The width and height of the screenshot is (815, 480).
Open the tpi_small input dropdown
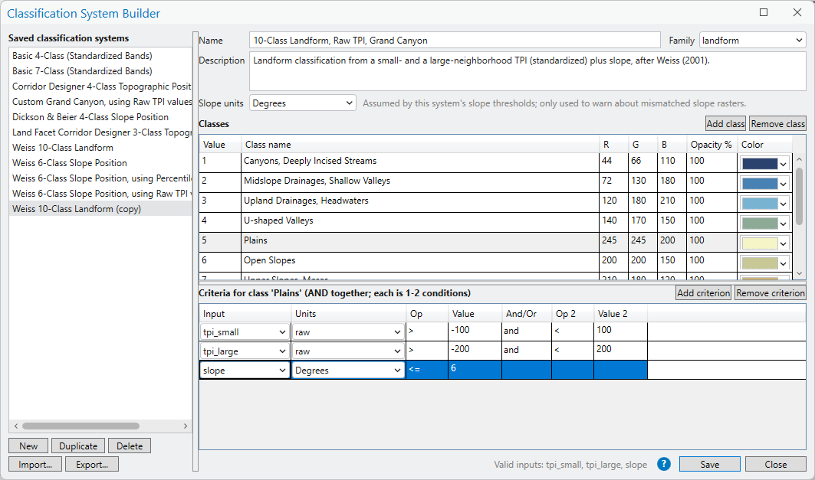click(x=245, y=332)
